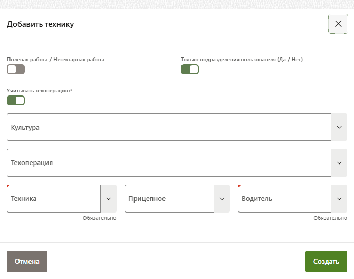Click the Добавить технику dialog title

click(41, 24)
